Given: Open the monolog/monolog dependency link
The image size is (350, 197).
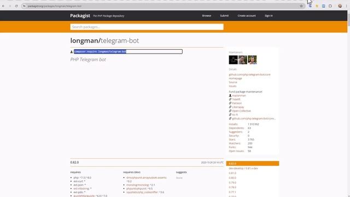Looking at the screenshot, I should point(137,185).
